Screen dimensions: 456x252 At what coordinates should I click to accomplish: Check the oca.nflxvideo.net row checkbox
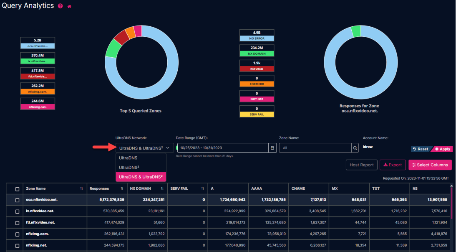click(17, 200)
